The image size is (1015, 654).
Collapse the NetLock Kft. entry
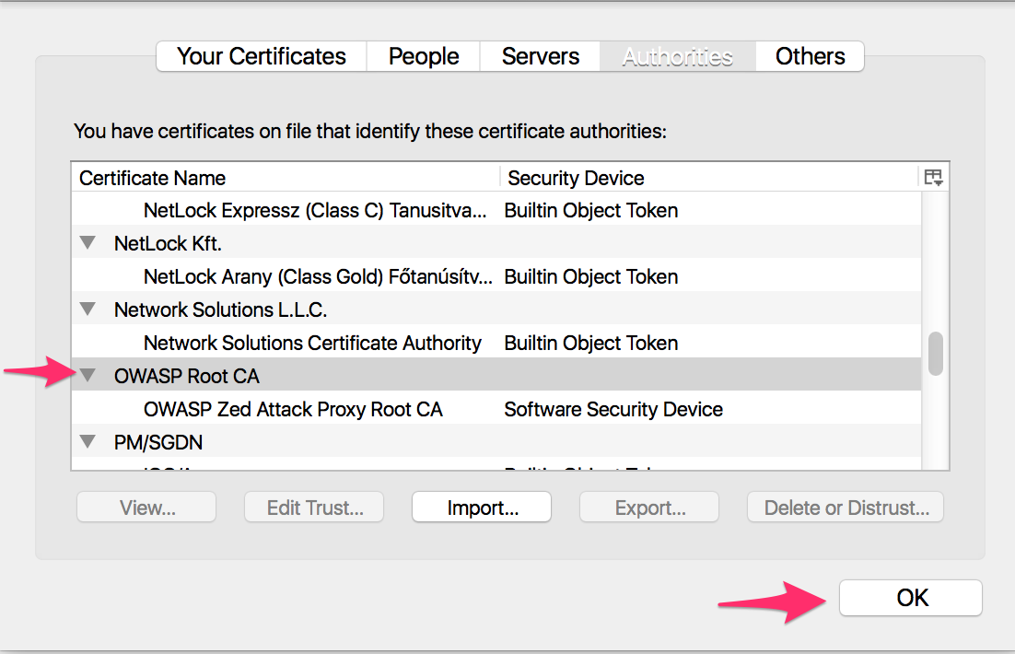[87, 243]
